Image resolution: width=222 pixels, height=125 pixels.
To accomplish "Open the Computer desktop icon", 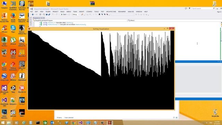I will pos(4,5).
